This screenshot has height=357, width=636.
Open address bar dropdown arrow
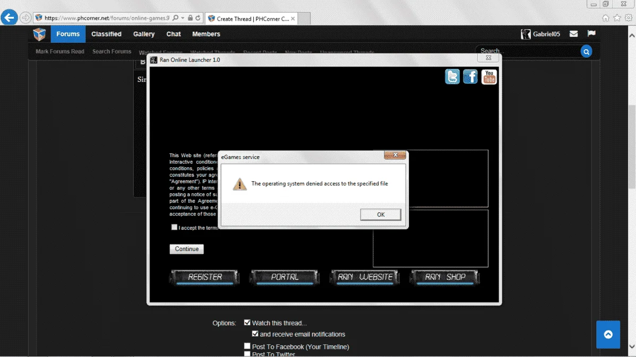[183, 18]
